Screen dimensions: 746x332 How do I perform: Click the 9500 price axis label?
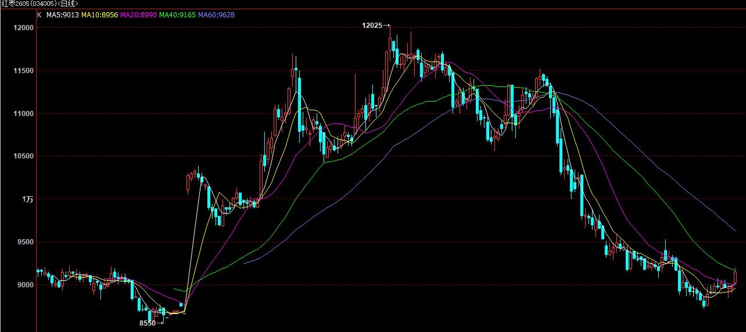26,242
